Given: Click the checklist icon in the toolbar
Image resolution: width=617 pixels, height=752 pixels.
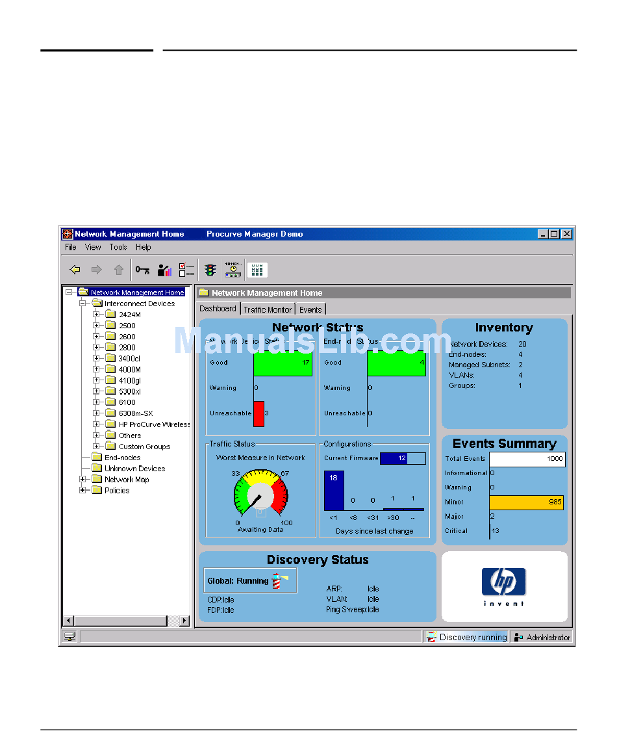Looking at the screenshot, I should [186, 270].
